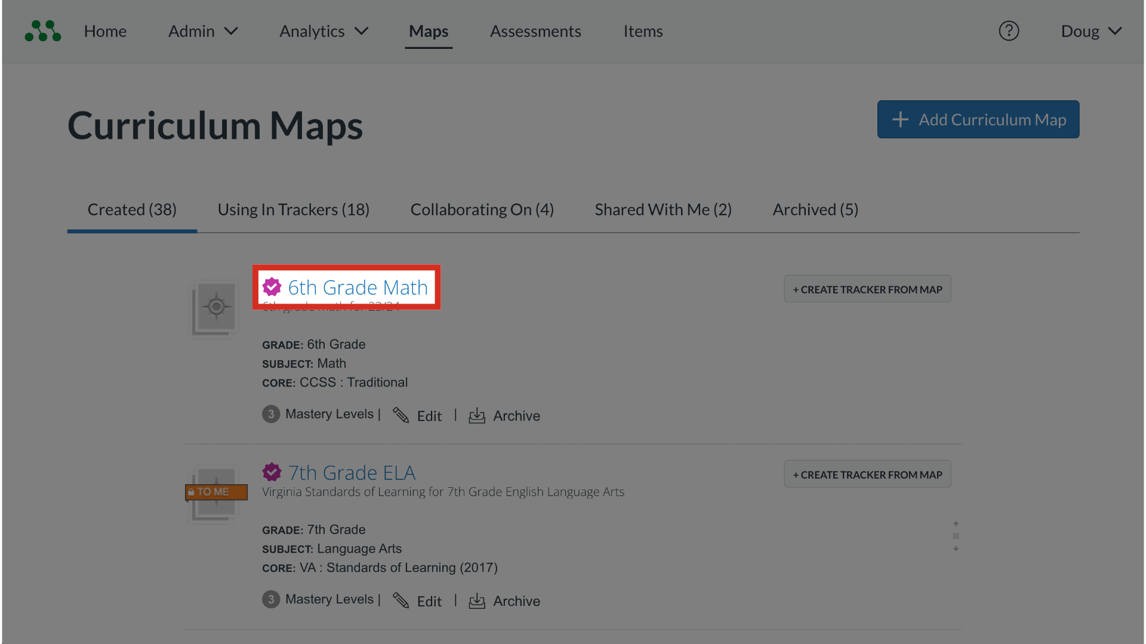The width and height of the screenshot is (1146, 644).
Task: Click the 'VA : Standards of Learning (2017)' text
Action: [x=398, y=568]
